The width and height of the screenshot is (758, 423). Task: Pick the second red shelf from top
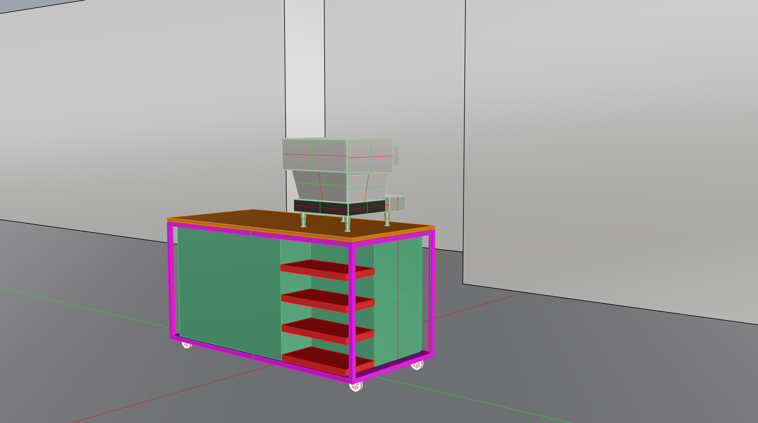tap(327, 300)
